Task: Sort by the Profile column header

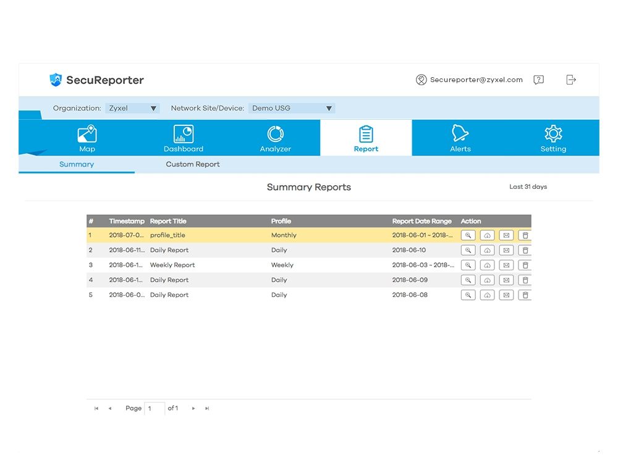Action: [281, 221]
